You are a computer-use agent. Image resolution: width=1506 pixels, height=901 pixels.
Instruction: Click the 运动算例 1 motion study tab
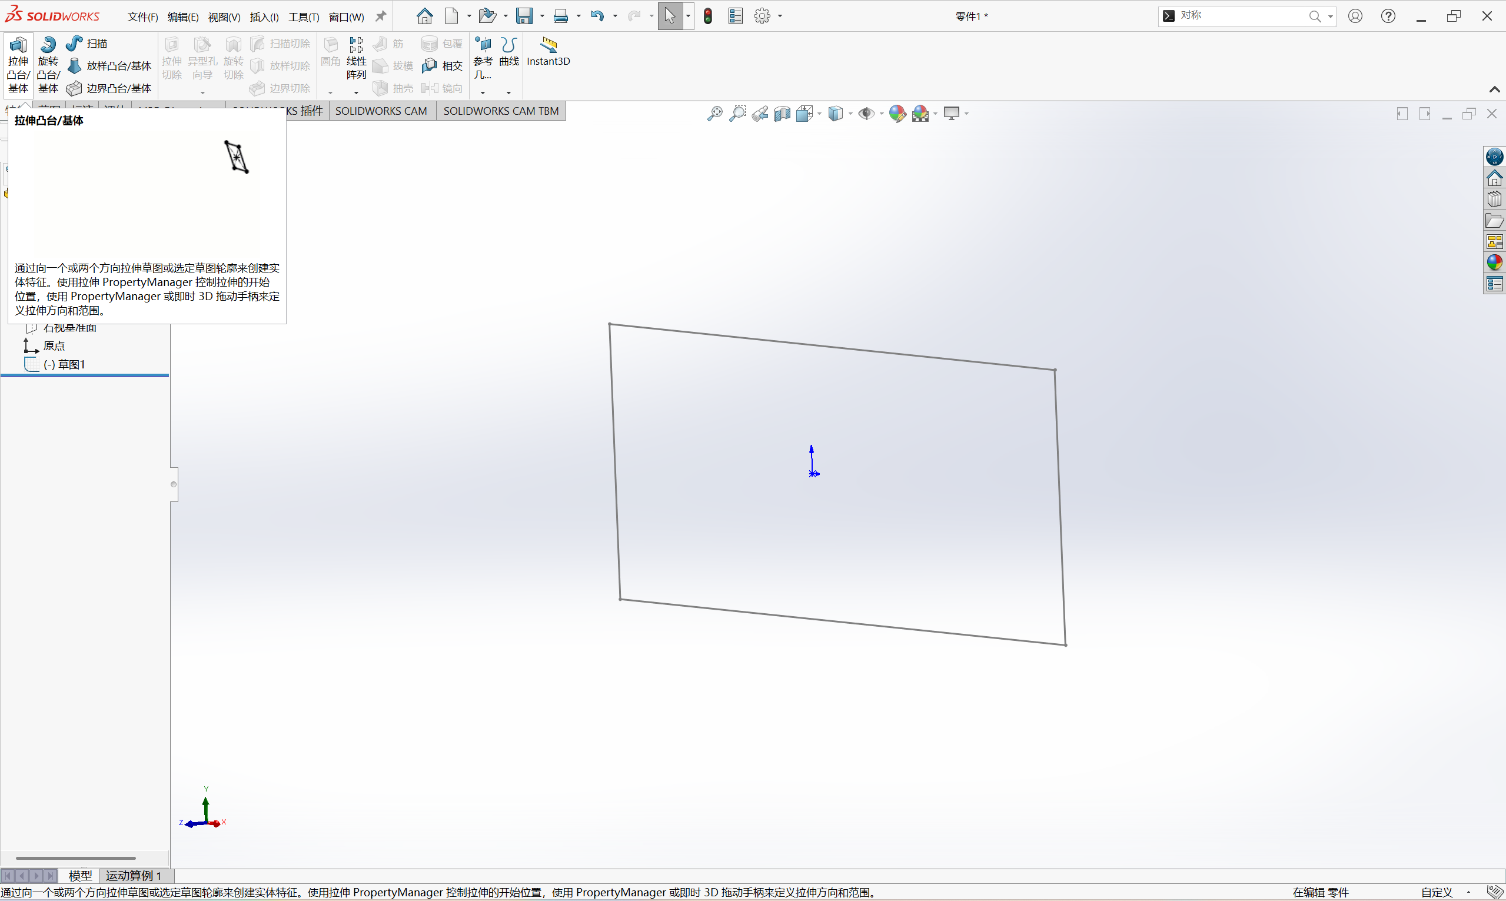[x=134, y=876]
